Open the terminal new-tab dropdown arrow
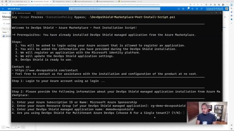Viewport: 234px width, 131px height. click(41, 13)
